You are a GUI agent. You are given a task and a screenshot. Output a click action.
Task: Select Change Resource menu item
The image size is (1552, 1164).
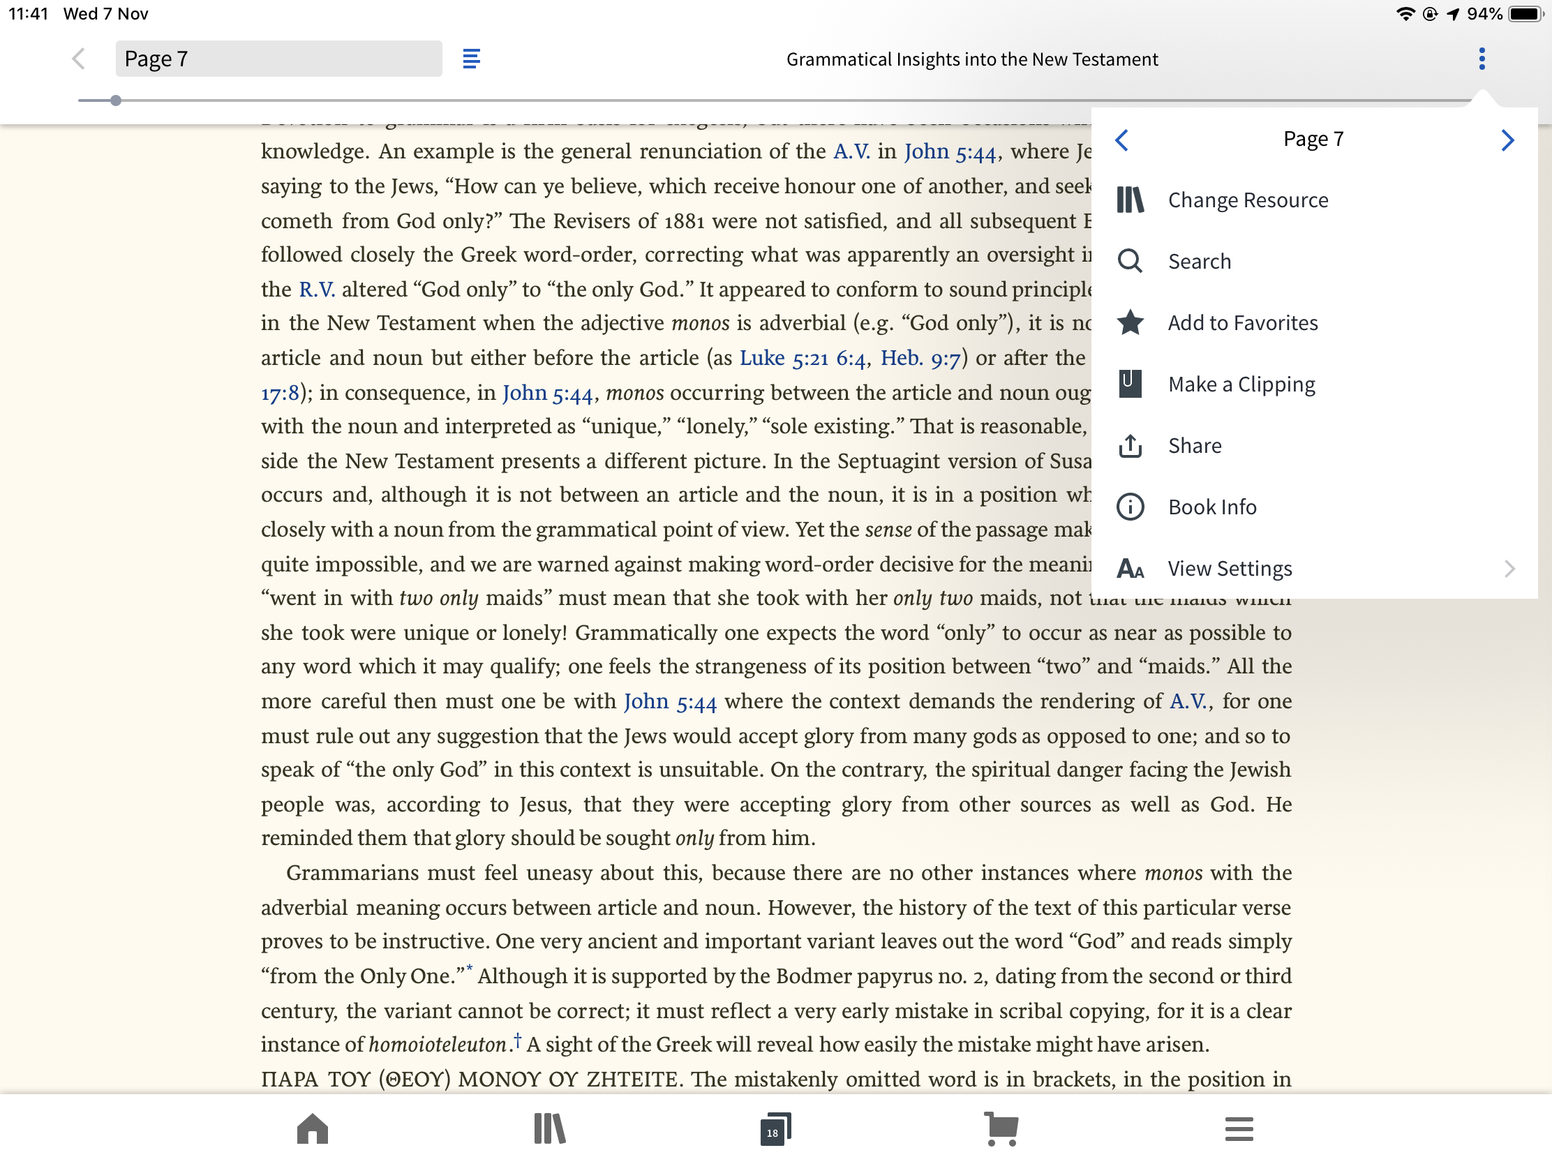[1247, 200]
